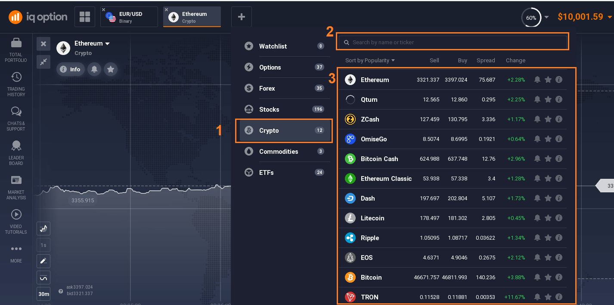This screenshot has width=614, height=305.
Task: Click the info icon in Bitcoin row
Action: [x=559, y=278]
